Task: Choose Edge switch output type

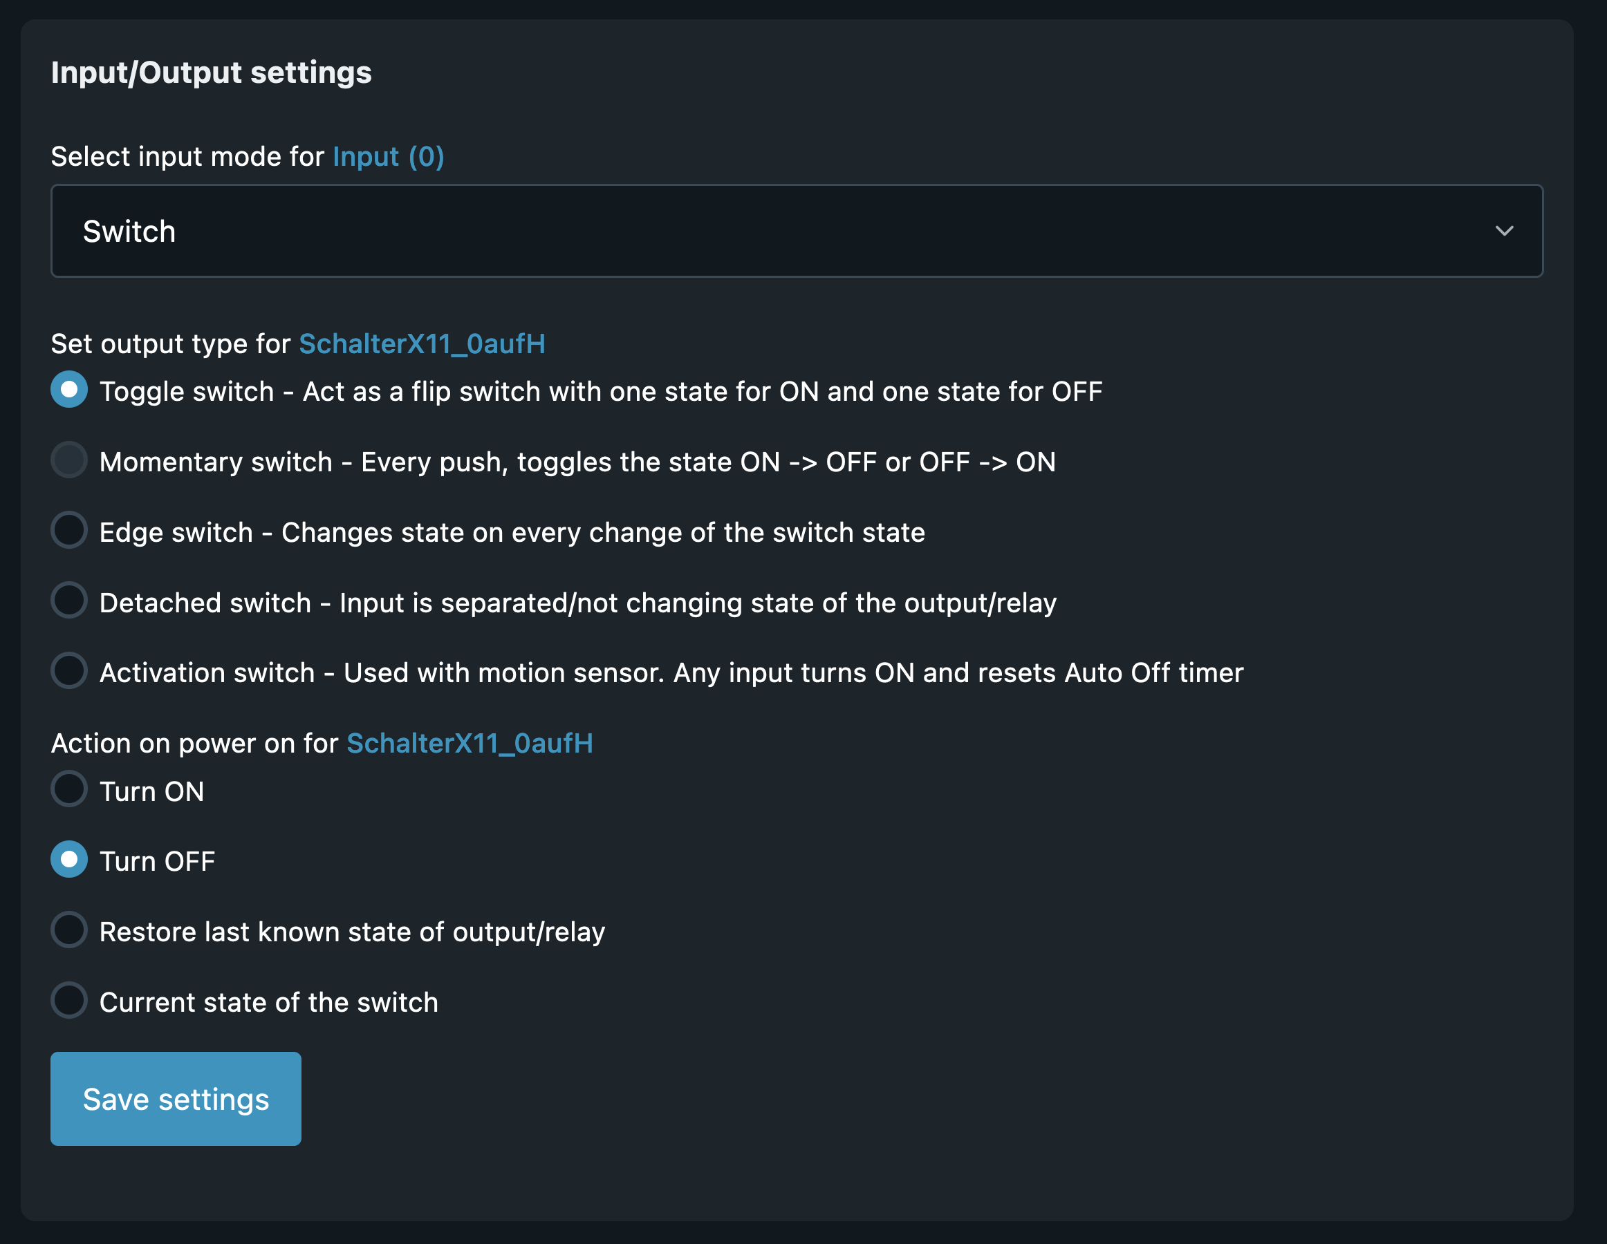Action: [x=69, y=530]
